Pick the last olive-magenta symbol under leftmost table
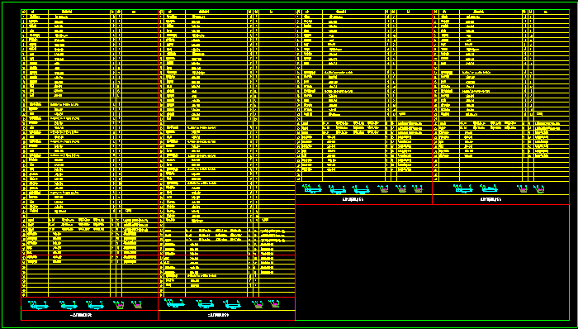 (137, 305)
